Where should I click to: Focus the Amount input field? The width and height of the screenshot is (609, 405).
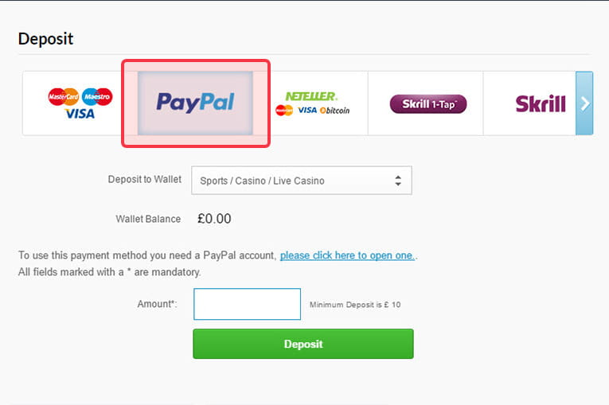[x=247, y=304]
